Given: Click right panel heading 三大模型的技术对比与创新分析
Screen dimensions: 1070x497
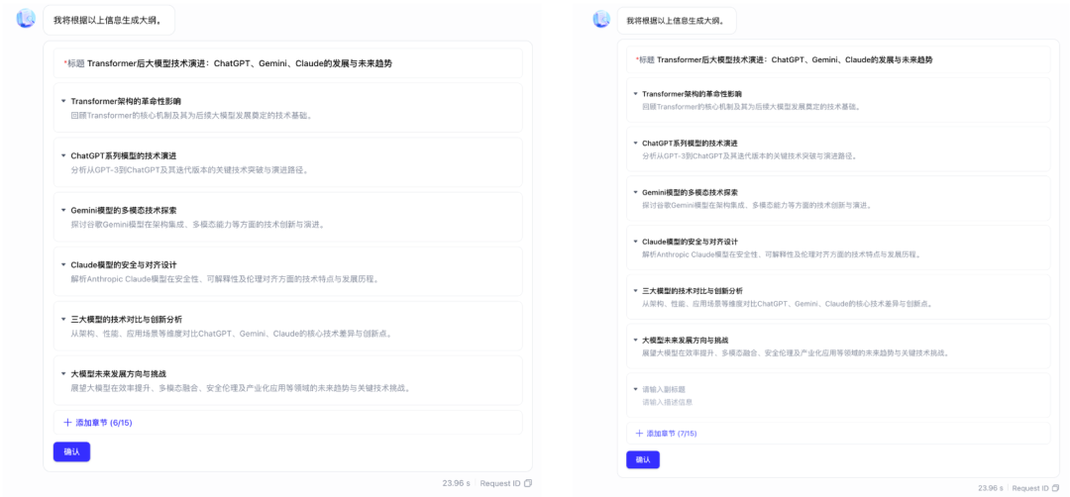Looking at the screenshot, I should click(693, 290).
